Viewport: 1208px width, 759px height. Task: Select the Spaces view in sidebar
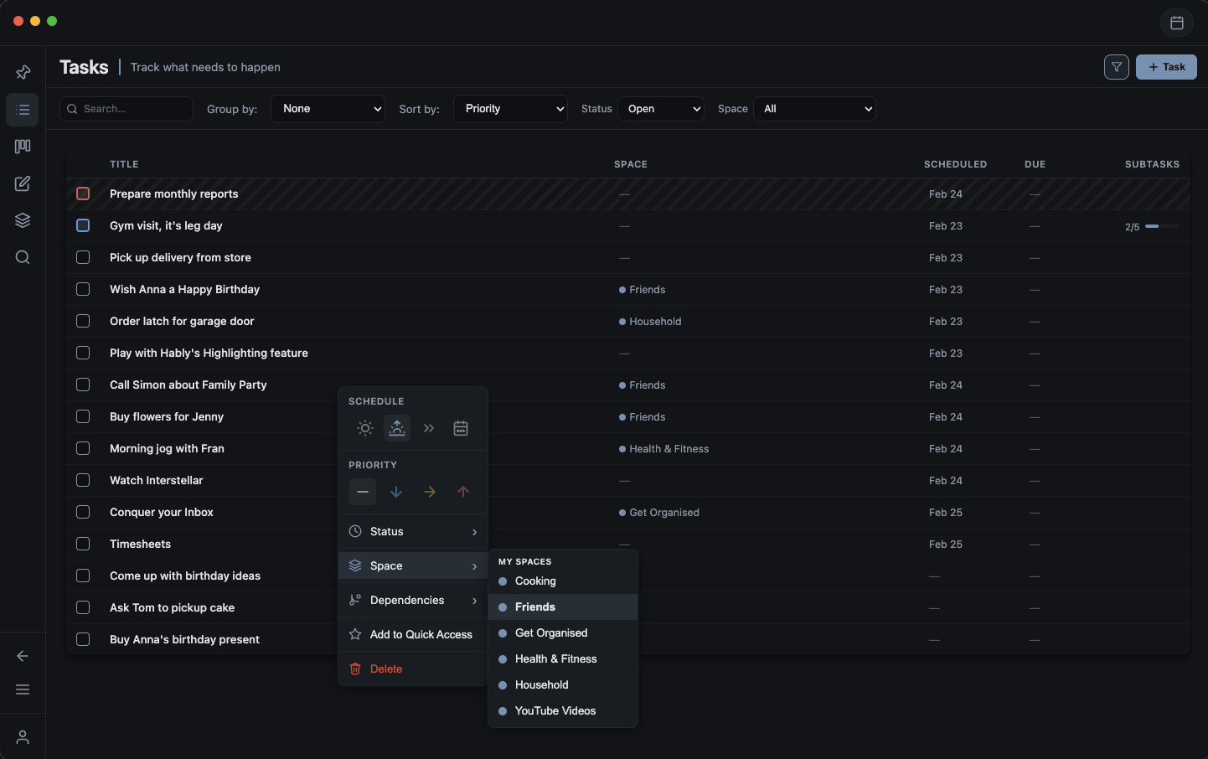pyautogui.click(x=23, y=220)
